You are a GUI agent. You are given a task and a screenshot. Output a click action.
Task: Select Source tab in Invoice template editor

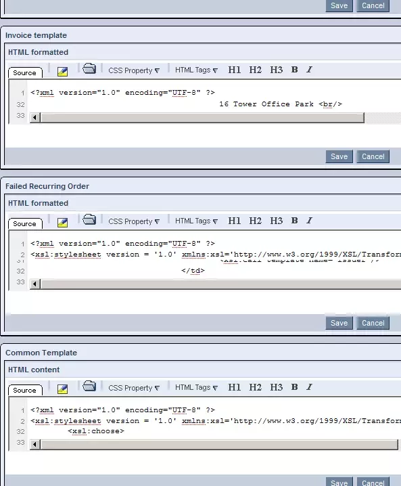[25, 73]
